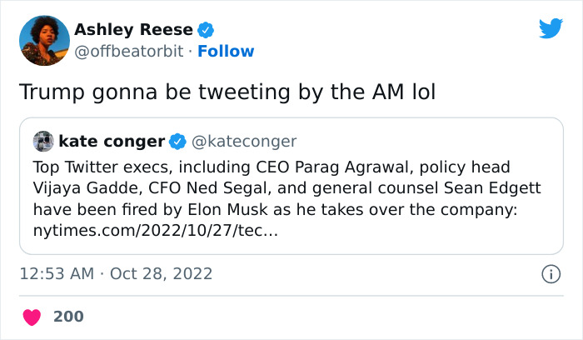Click the @kateconger handle

(x=243, y=141)
